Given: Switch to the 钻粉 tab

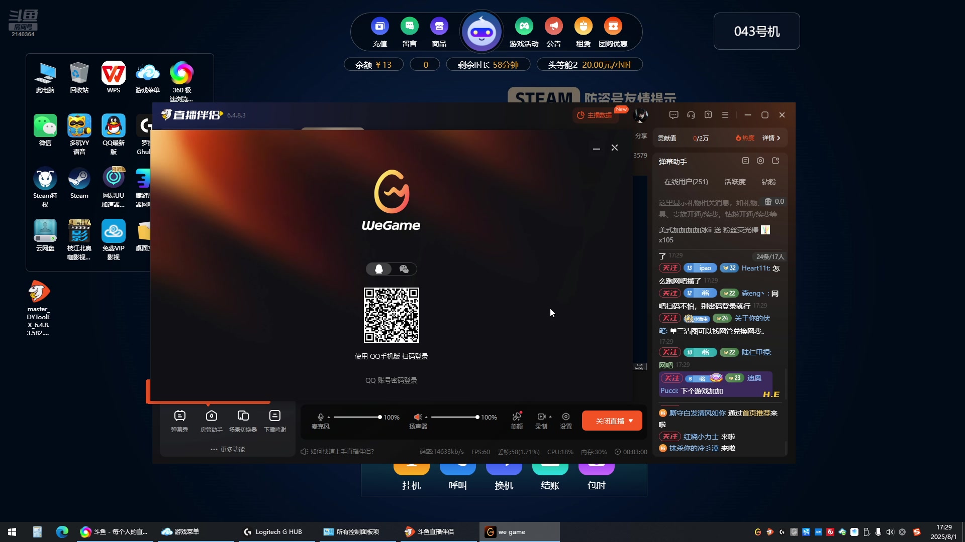Looking at the screenshot, I should tap(768, 182).
